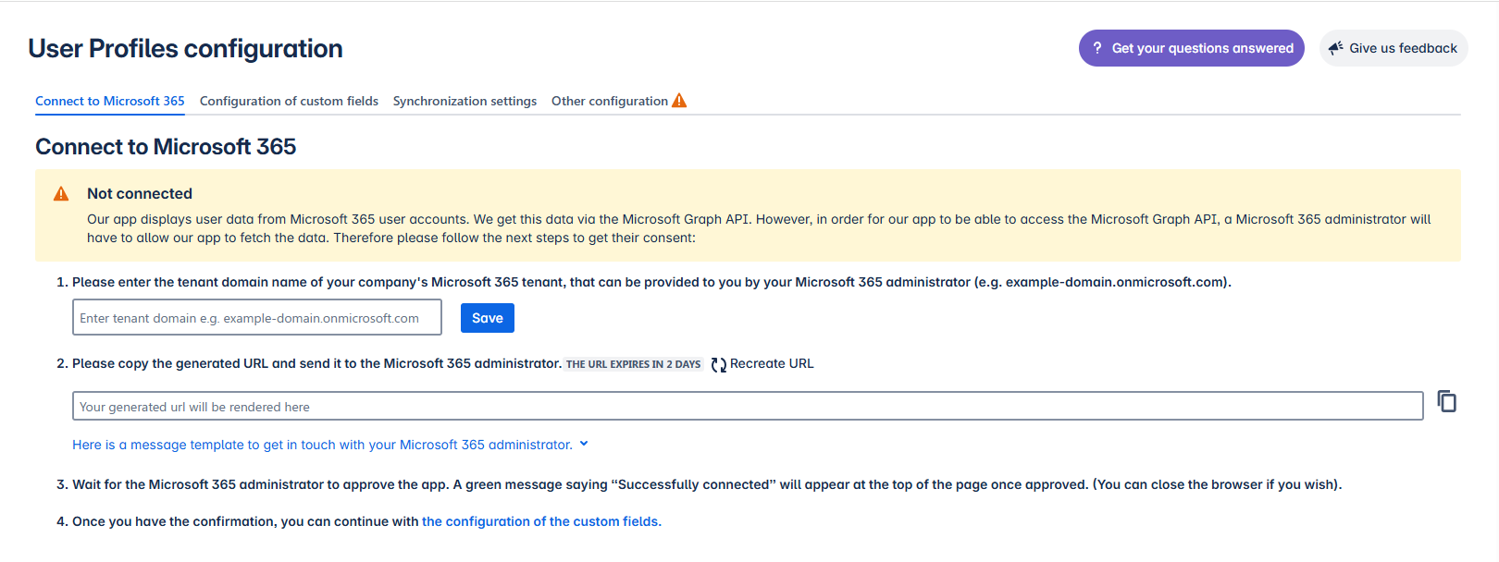Open the message template for Microsoft 365 administrator link
Image resolution: width=1499 pixels, height=562 pixels.
322,445
